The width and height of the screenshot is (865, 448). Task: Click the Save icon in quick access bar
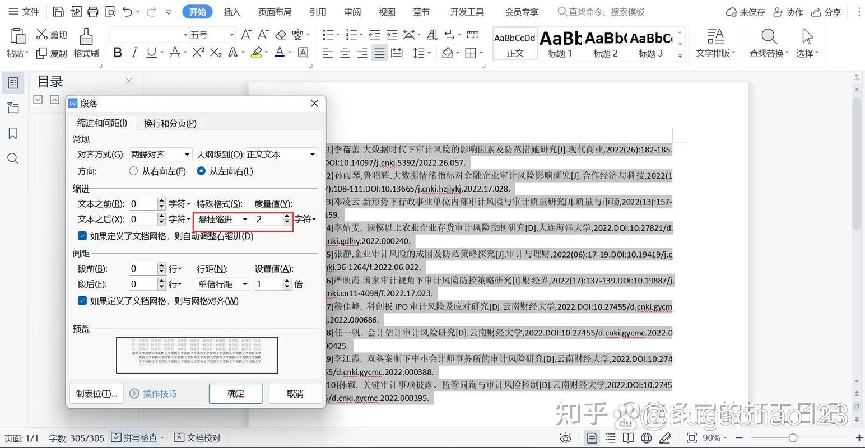[58, 12]
